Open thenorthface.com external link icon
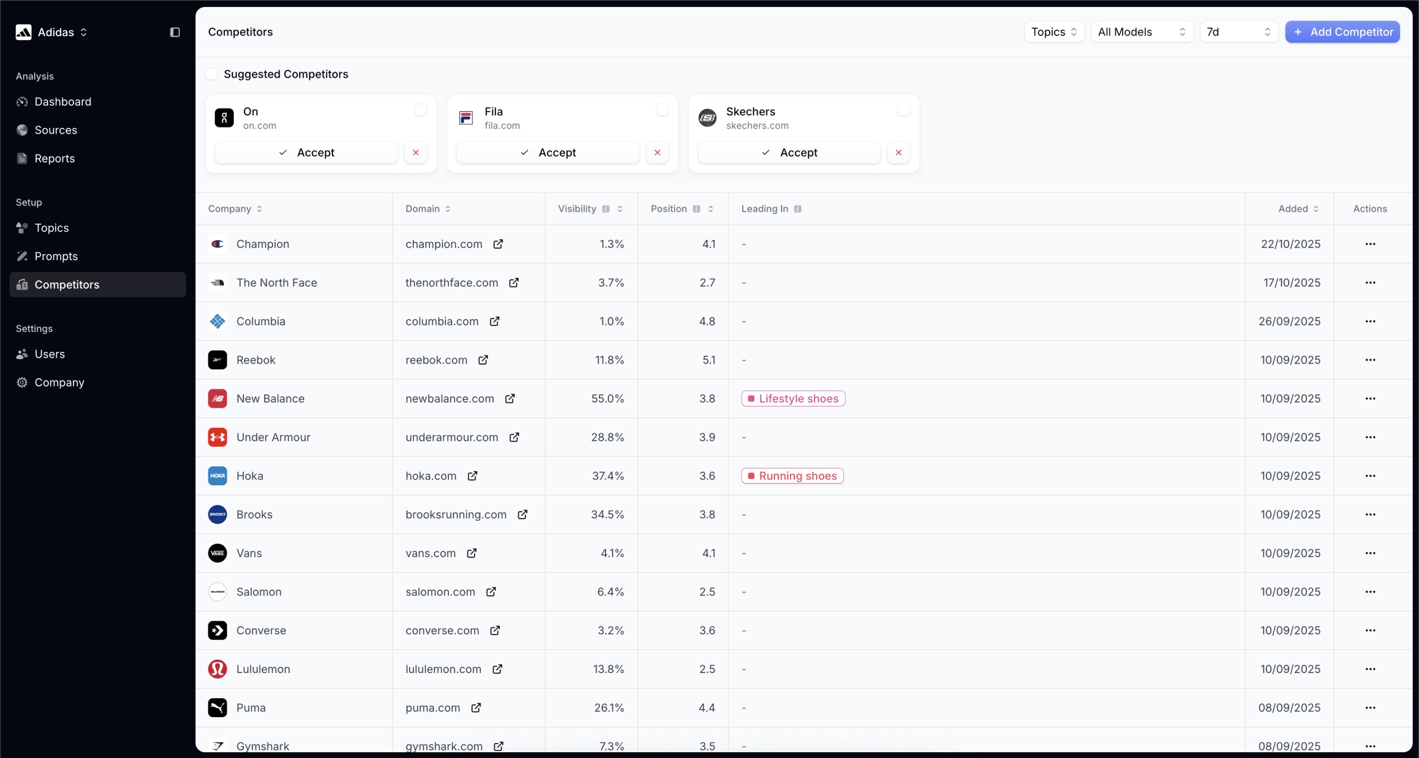 click(514, 283)
